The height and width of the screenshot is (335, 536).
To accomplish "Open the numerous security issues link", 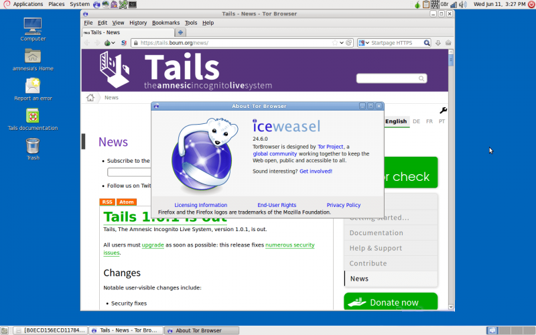I will point(209,249).
